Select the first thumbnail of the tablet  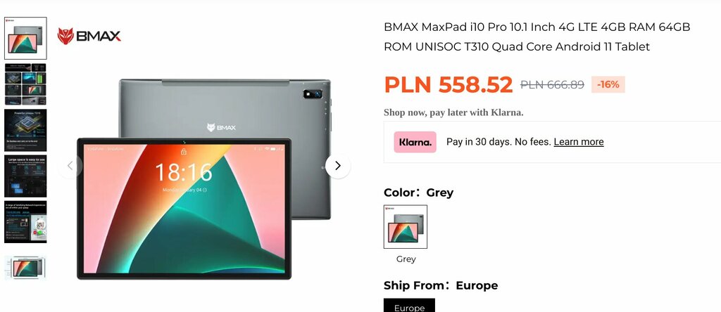25,38
